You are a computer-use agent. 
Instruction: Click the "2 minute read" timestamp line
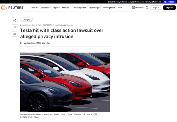[x=47, y=25]
